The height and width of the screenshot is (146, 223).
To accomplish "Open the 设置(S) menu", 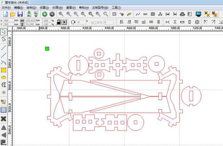I will click(44, 8).
